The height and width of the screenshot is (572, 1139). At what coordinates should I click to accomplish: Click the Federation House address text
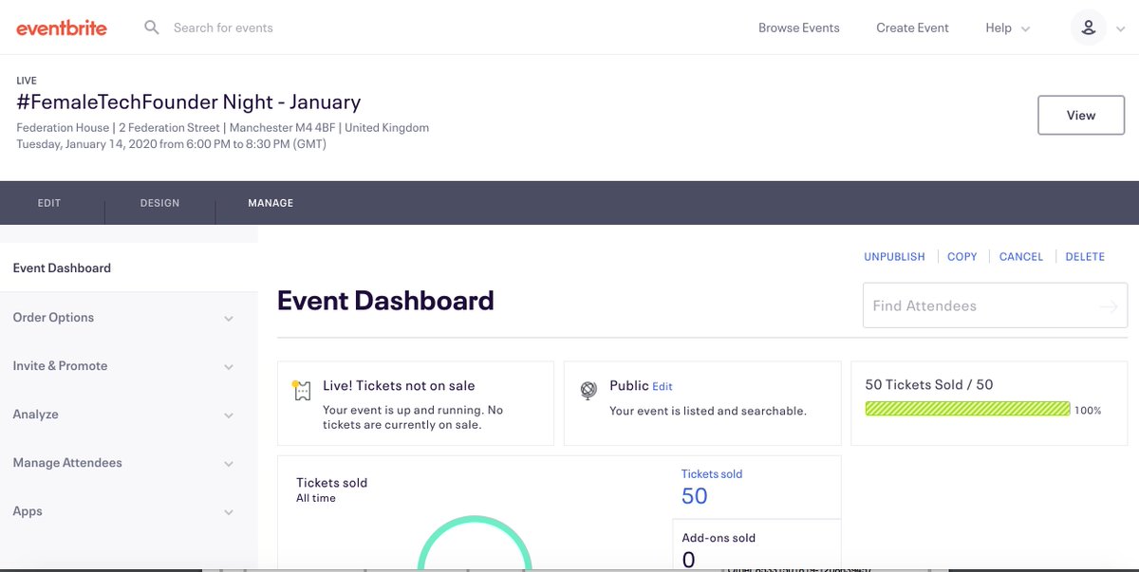(x=222, y=127)
